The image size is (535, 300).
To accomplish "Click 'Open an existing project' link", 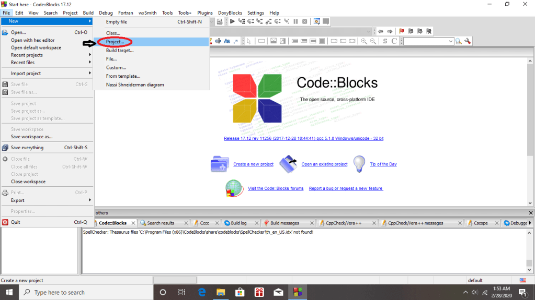I will (x=324, y=164).
